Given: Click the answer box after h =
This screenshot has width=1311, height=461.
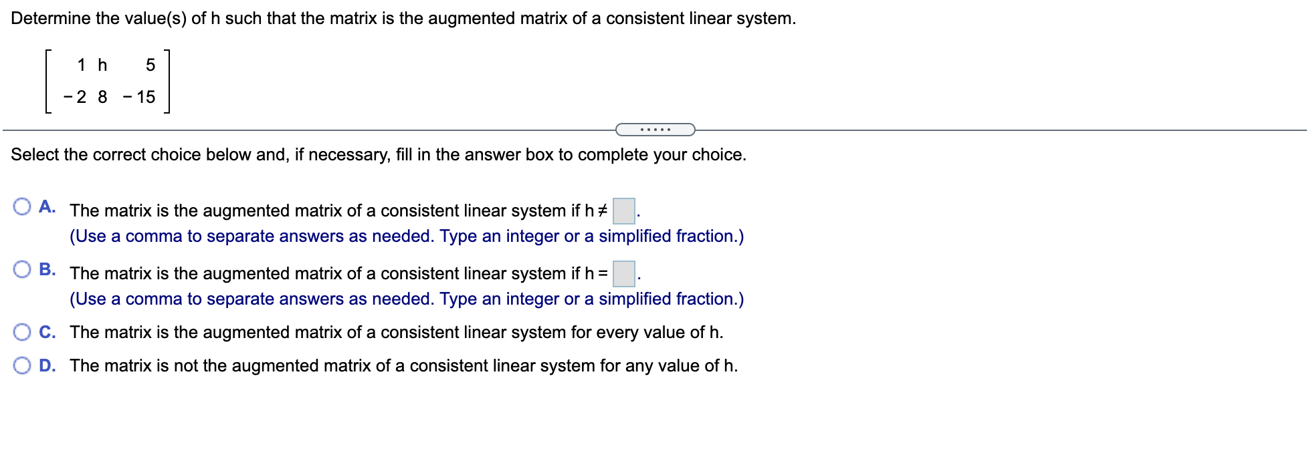Looking at the screenshot, I should 623,272.
